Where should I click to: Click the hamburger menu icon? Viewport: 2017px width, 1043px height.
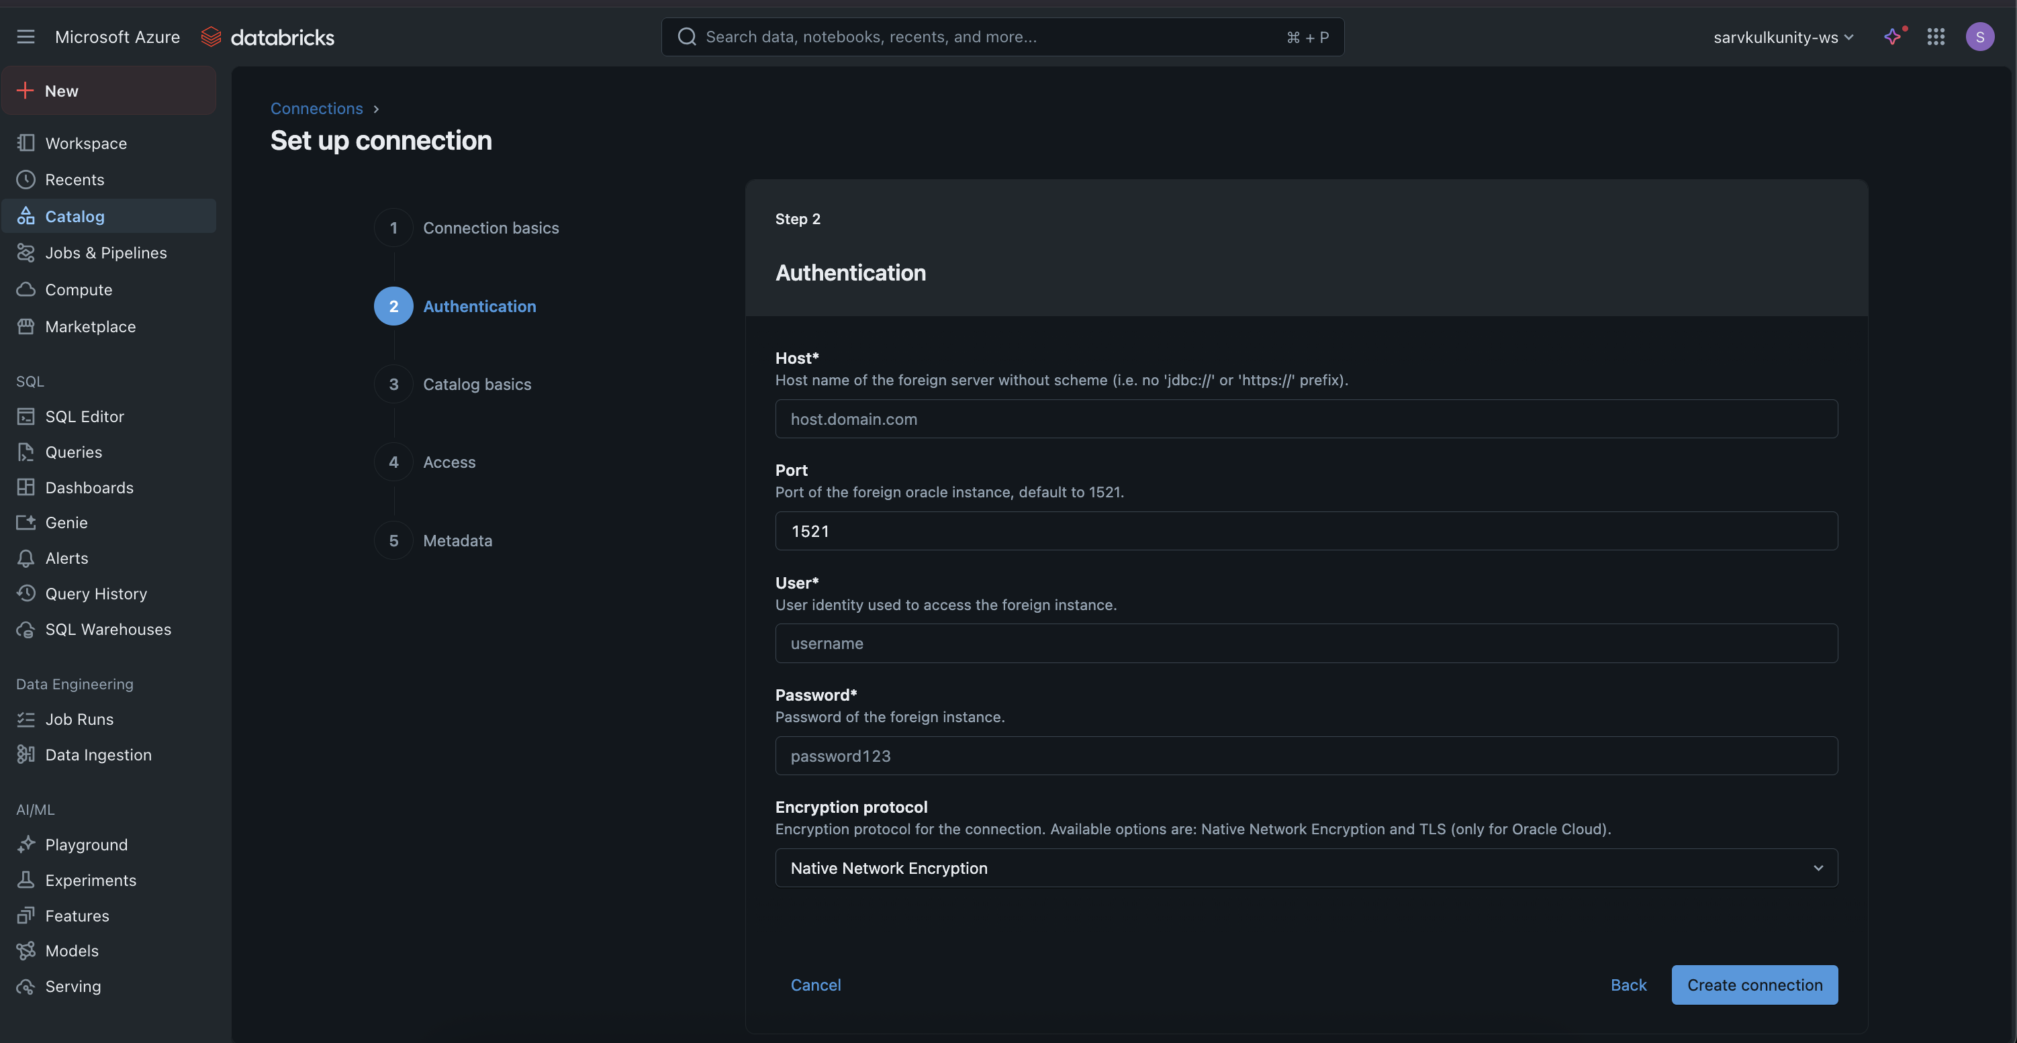tap(26, 37)
